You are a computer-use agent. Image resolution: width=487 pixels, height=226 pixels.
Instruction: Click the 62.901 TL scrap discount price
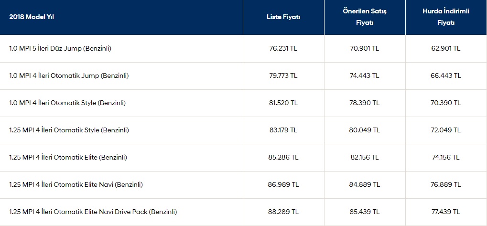pyautogui.click(x=446, y=48)
